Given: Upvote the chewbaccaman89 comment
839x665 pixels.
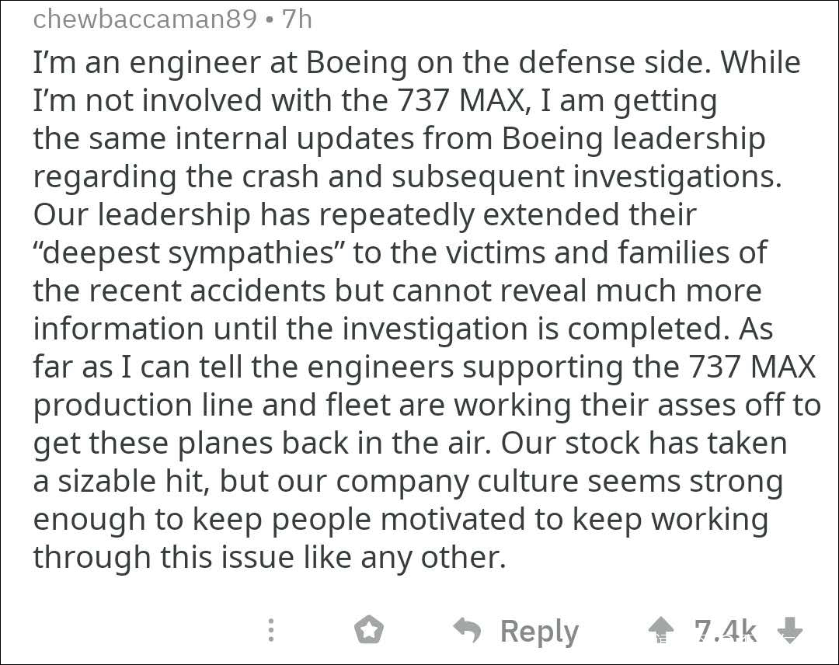Looking at the screenshot, I should coord(663,630).
